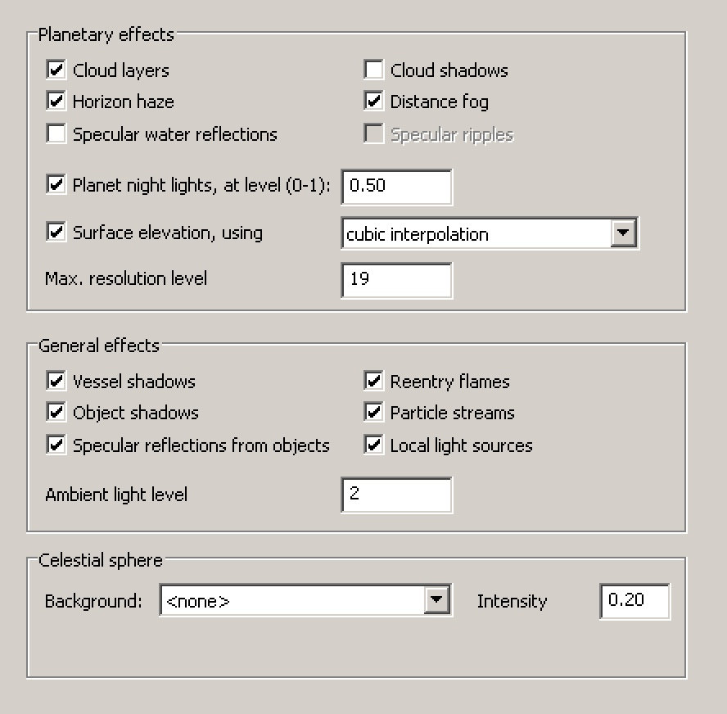Click the Intensity input field
This screenshot has height=714, width=727.
click(x=634, y=601)
